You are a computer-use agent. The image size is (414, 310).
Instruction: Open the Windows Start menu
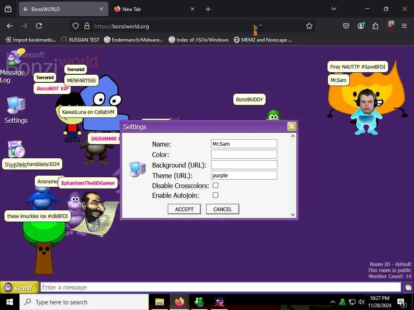[x=10, y=302]
